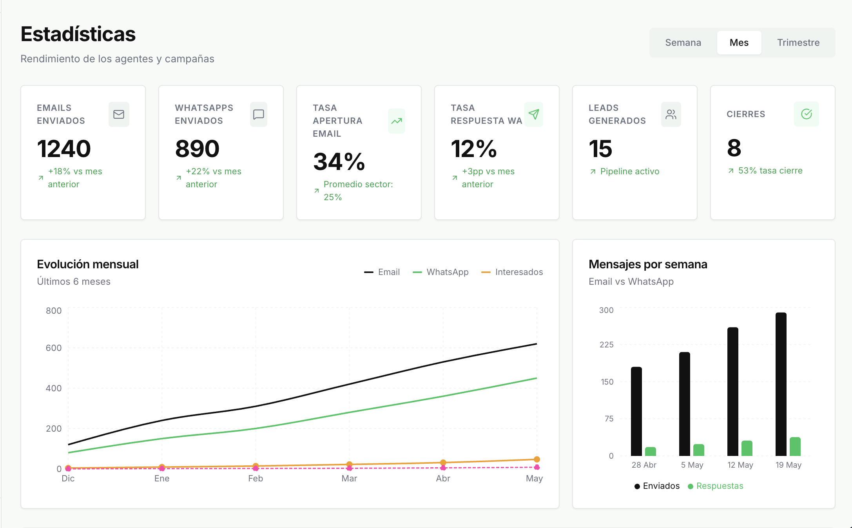
Task: Click the 8 cierres value
Action: (x=734, y=148)
